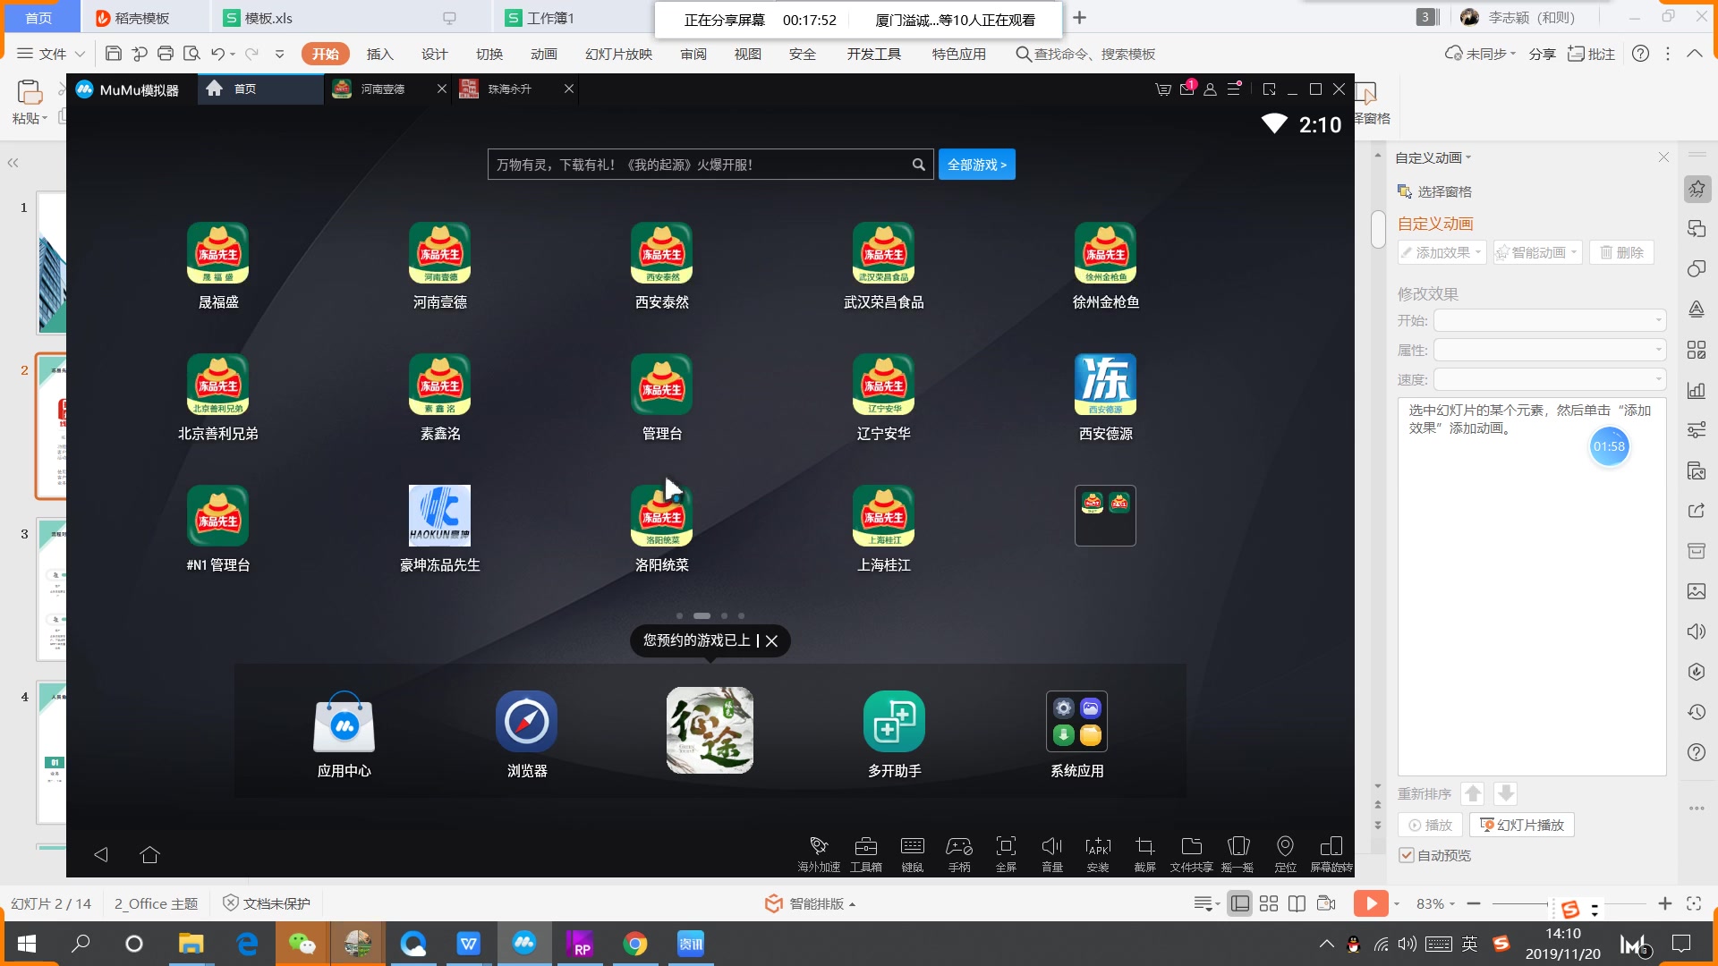Expand the 开始 dropdown in animation pane
This screenshot has height=966, width=1718.
coord(1550,320)
